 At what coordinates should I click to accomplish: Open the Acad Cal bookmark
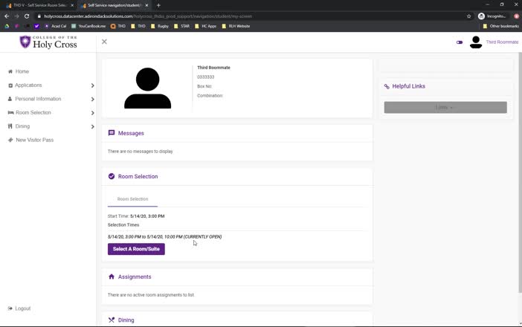click(x=56, y=26)
